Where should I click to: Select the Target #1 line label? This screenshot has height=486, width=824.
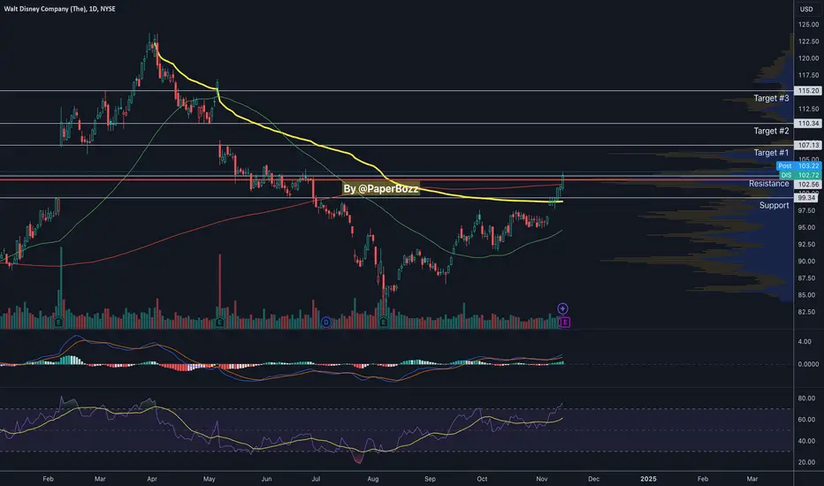click(771, 153)
